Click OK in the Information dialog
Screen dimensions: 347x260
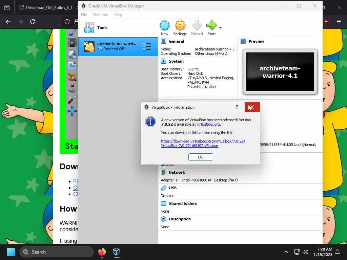(x=201, y=157)
